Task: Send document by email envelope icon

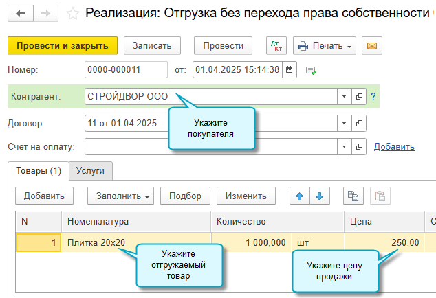Action: [372, 45]
